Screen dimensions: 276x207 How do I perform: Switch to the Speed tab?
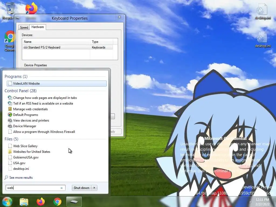[x=24, y=27]
